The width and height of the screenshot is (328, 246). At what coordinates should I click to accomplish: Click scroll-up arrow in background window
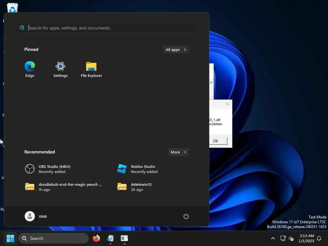coord(211,82)
